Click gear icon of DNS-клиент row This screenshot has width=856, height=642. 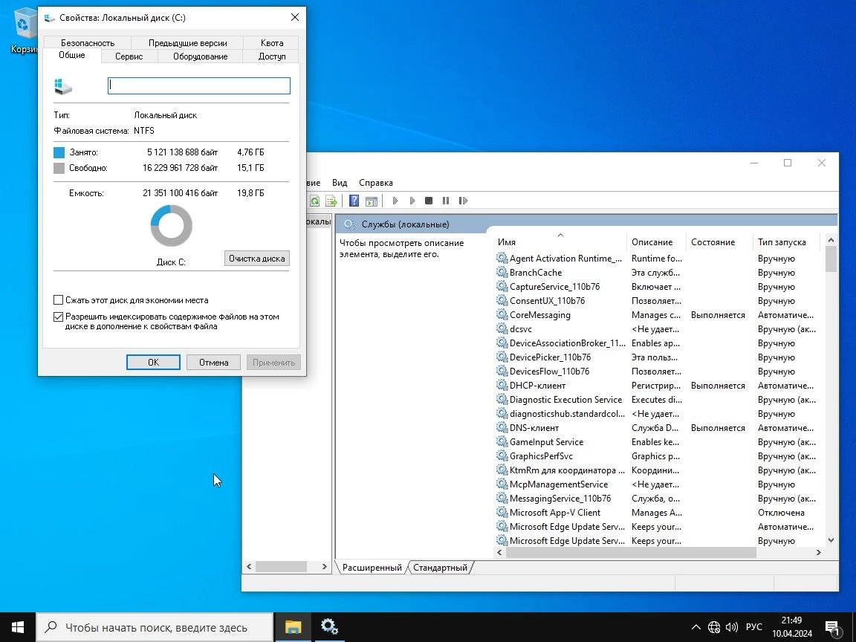(502, 428)
